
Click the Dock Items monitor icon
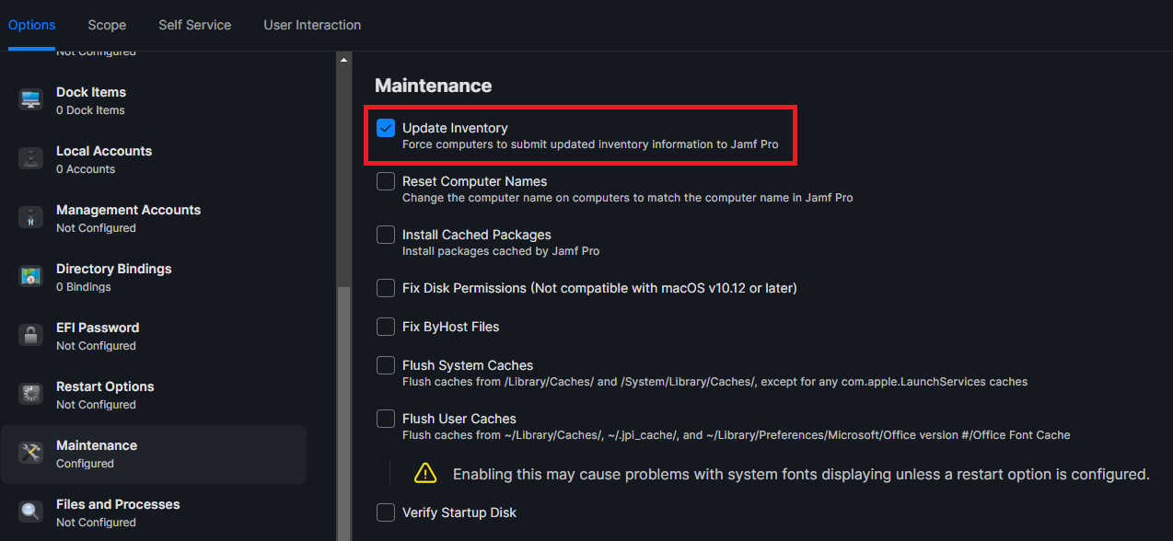click(x=31, y=99)
